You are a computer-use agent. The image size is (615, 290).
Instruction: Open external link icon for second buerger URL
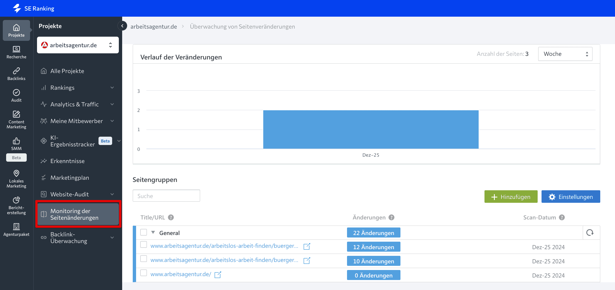[x=307, y=261]
